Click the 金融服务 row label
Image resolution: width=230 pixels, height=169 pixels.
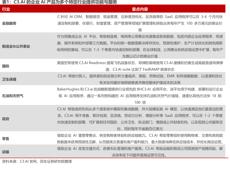click(9, 23)
